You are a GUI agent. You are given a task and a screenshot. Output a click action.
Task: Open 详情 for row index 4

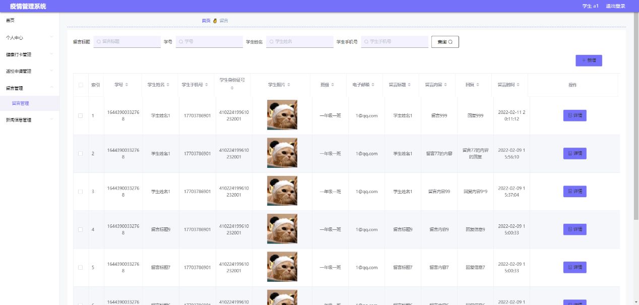[574, 229]
